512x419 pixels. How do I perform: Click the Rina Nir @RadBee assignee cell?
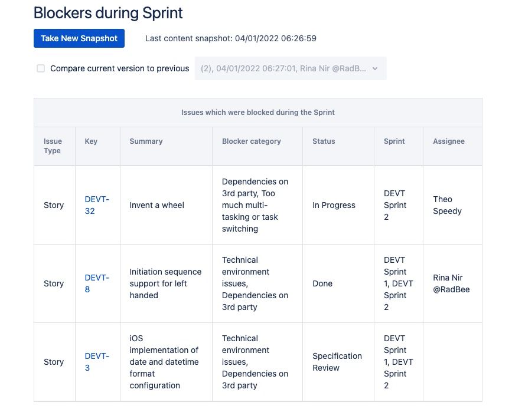451,283
